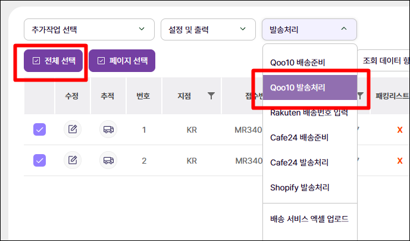This screenshot has height=241, width=410.
Task: Click the tracking truck icon in row 1
Action: point(108,129)
